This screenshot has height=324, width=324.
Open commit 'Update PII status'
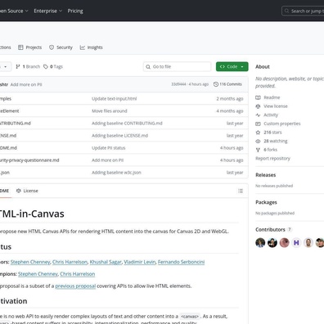[x=109, y=148]
